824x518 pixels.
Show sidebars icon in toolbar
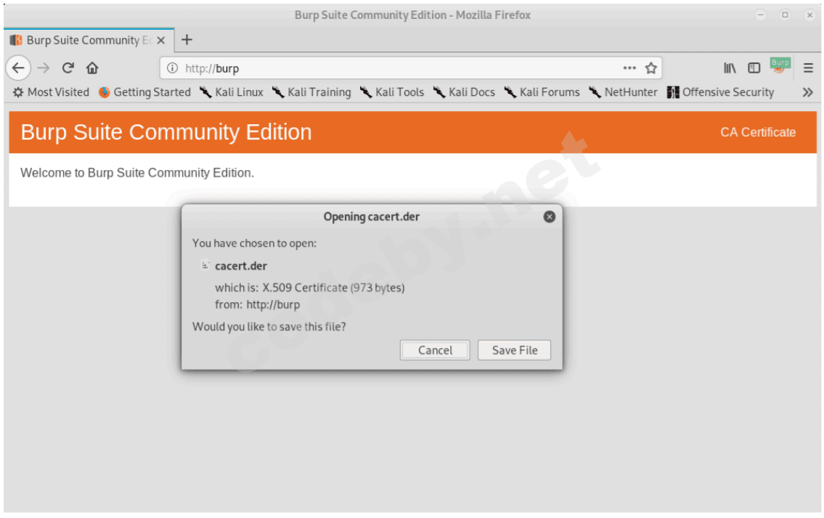[754, 68]
